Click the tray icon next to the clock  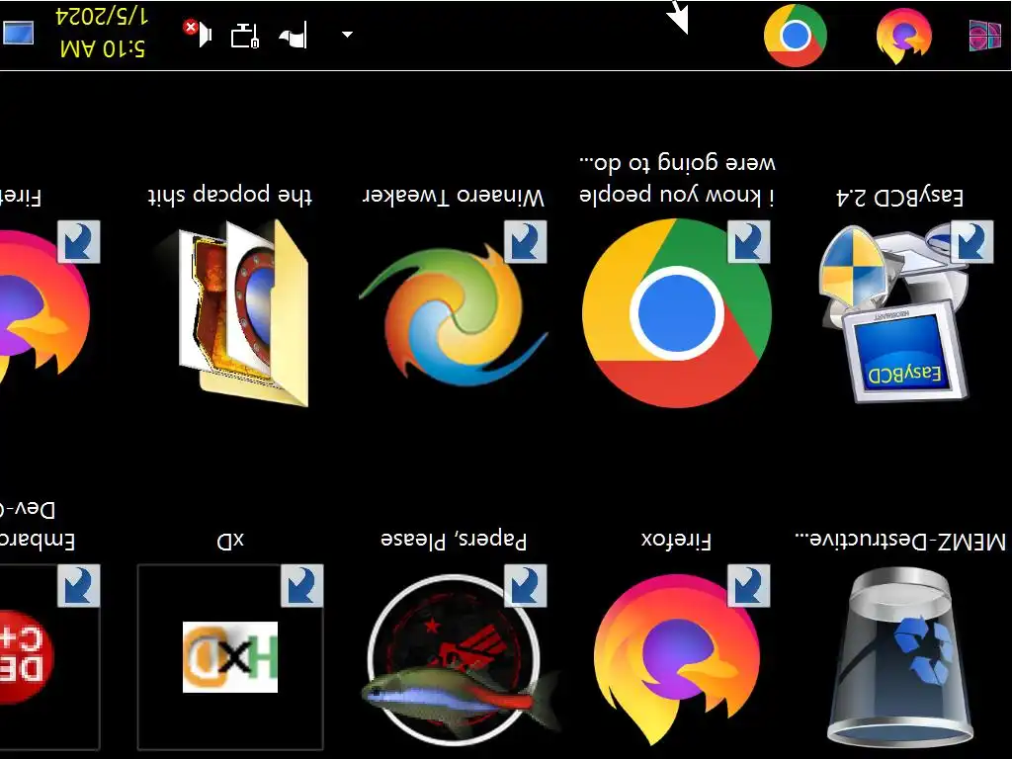pyautogui.click(x=18, y=34)
